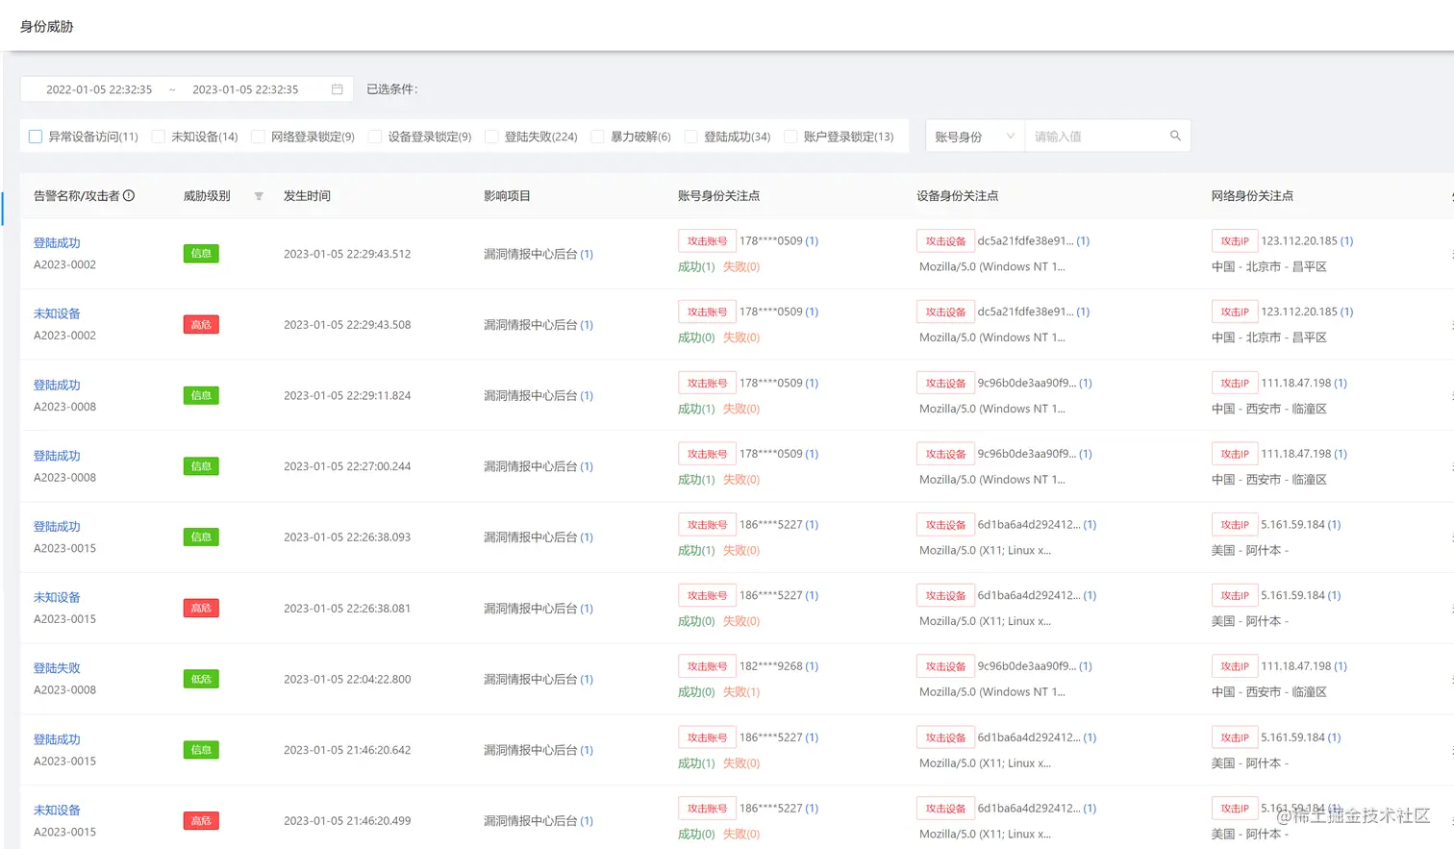Click the 低危 badge in the 22:04:22.800 row

click(x=201, y=679)
